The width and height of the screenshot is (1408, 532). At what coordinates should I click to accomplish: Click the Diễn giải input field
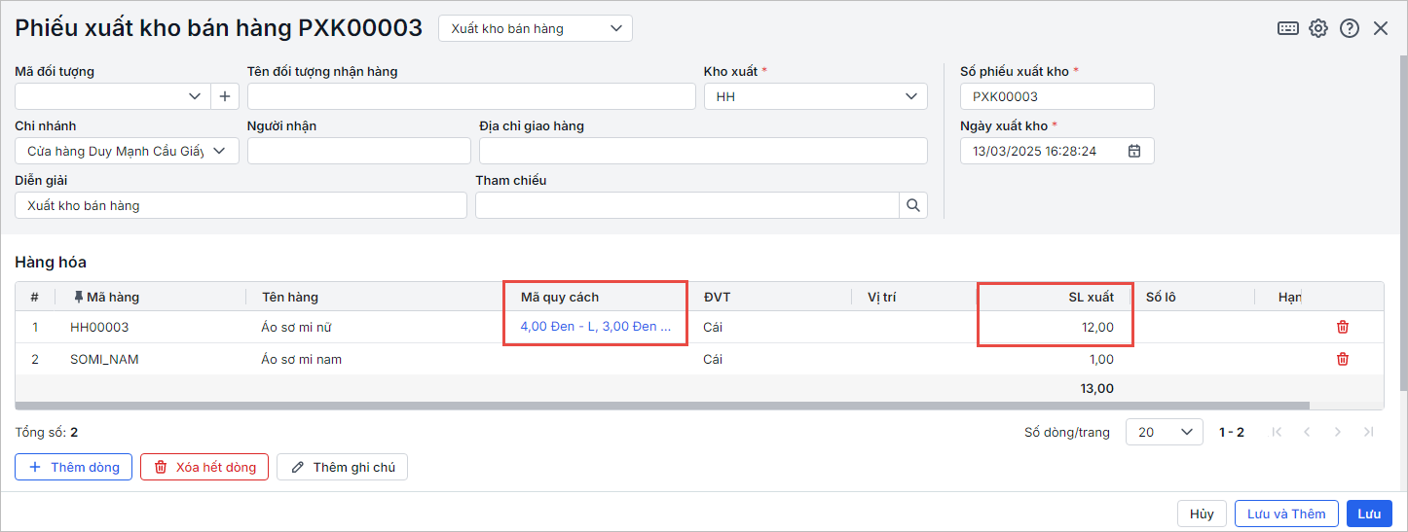point(241,205)
